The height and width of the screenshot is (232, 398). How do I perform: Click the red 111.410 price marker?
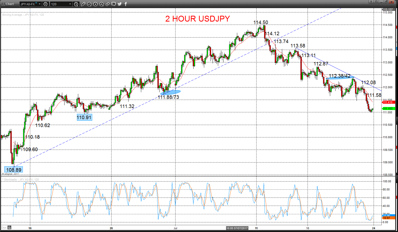click(x=388, y=102)
